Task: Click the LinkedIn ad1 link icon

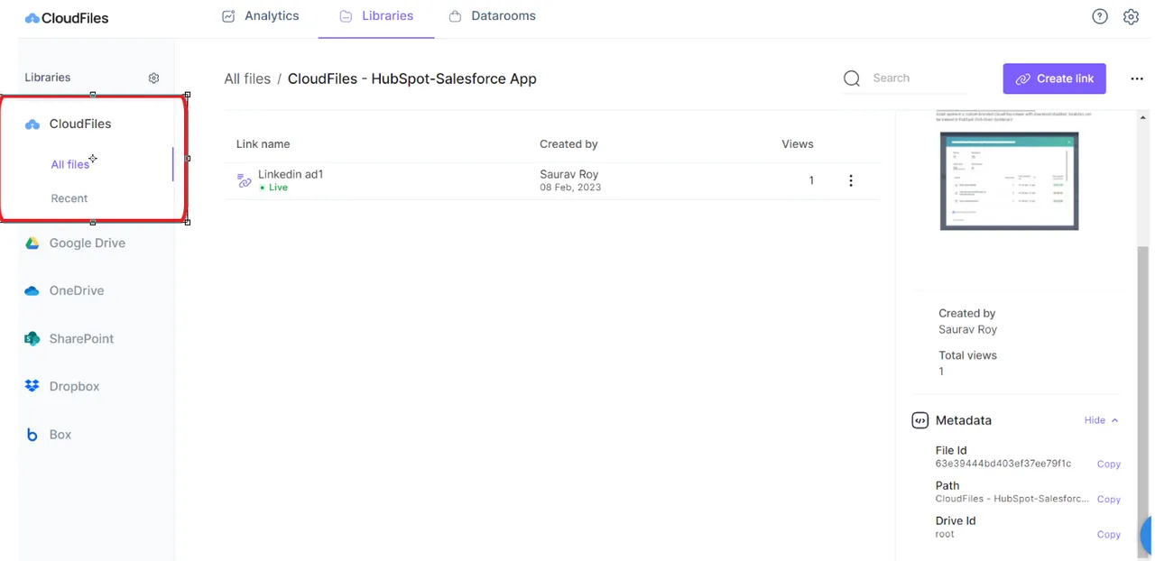Action: 244,180
